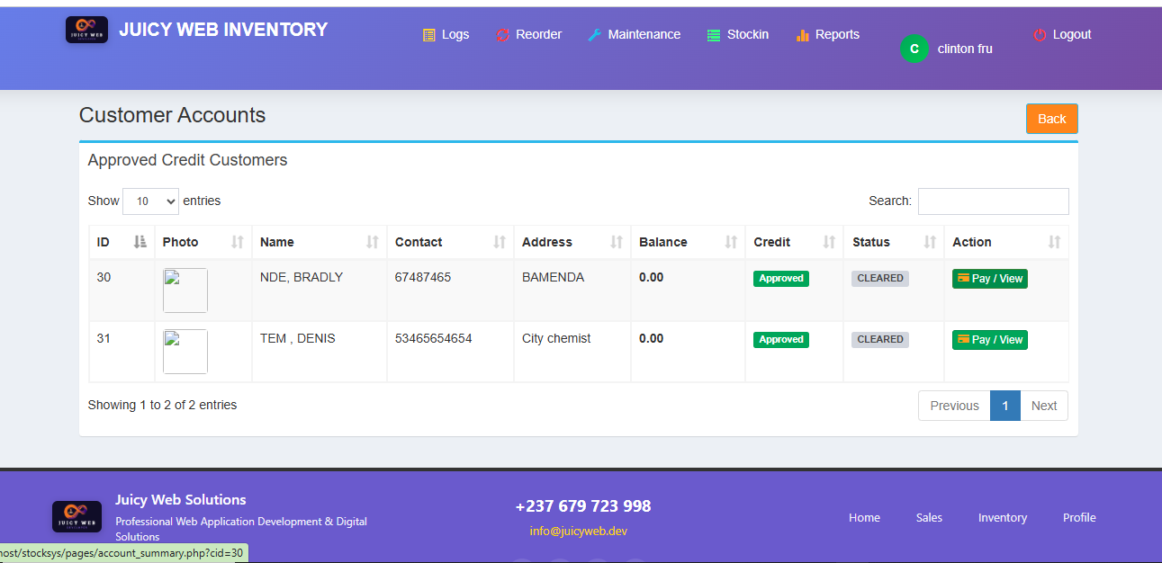Click the Reports bar chart icon

click(801, 34)
